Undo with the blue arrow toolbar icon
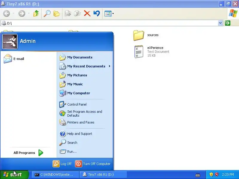Screen dimensions: 239x179 click(96, 13)
